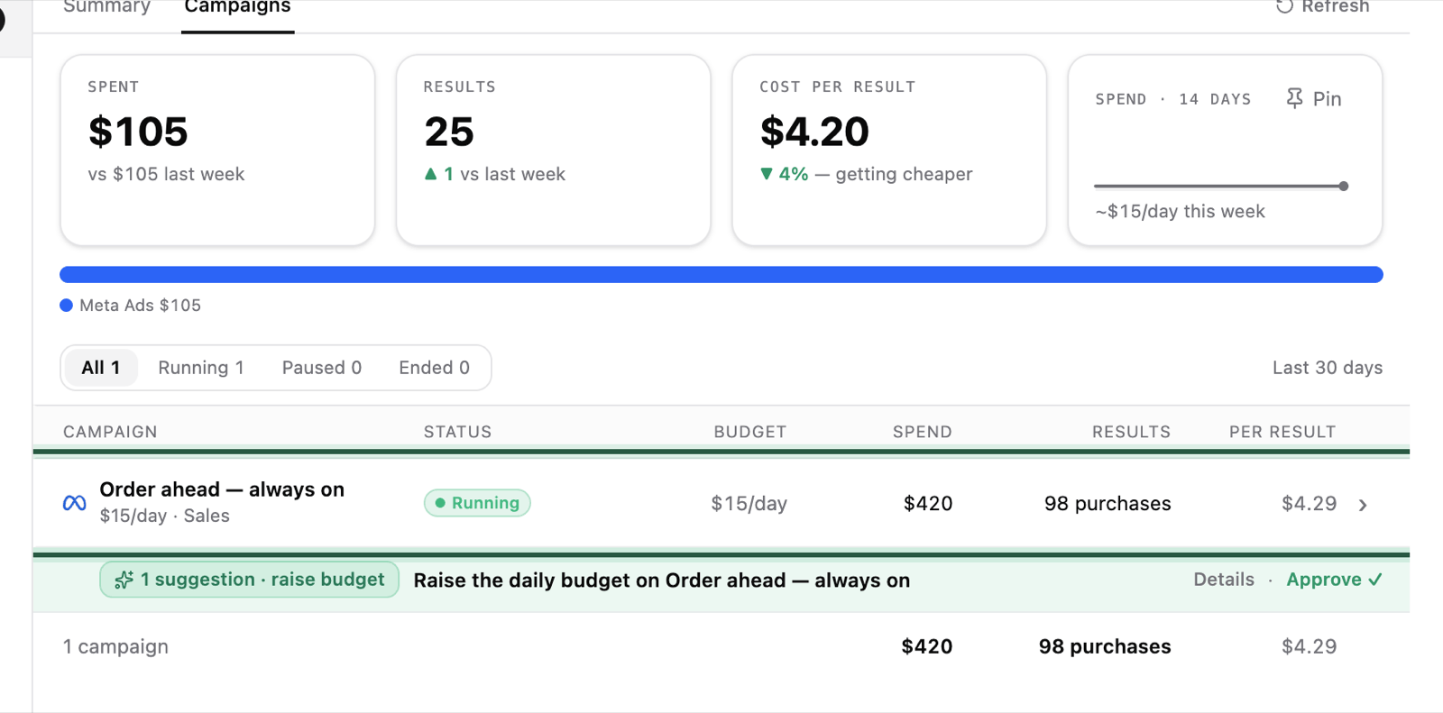The height and width of the screenshot is (713, 1443).
Task: Click the $4.29 footer total
Action: point(1309,646)
